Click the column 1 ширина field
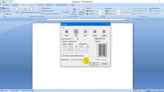Viewport: 164px width, 92px height. pos(72,46)
